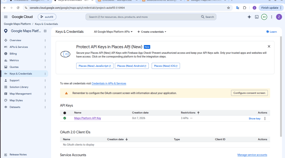Go to Google Maps Platform breadcrumb
This screenshot has width=285, height=158.
point(17,24)
